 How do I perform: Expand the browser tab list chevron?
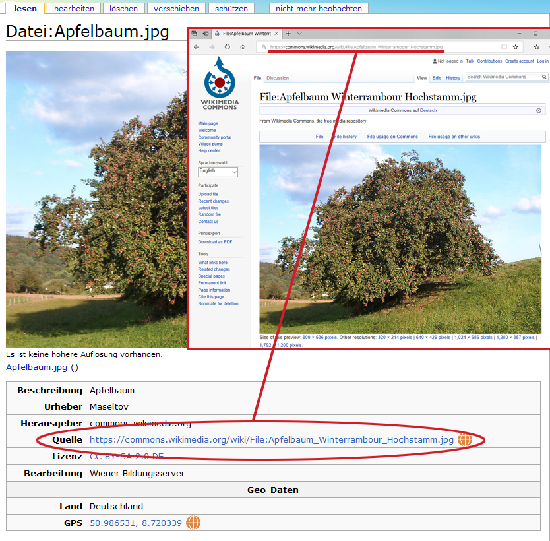pyautogui.click(x=299, y=34)
